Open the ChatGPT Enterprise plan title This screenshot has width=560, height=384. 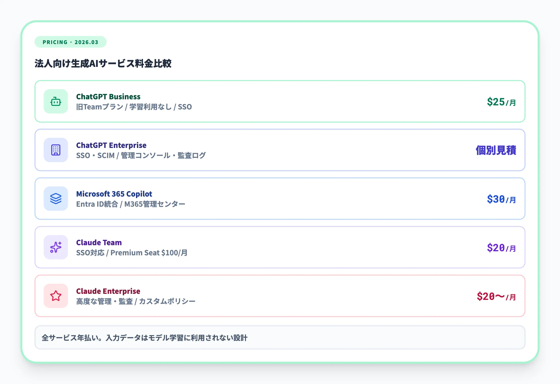[x=111, y=145]
